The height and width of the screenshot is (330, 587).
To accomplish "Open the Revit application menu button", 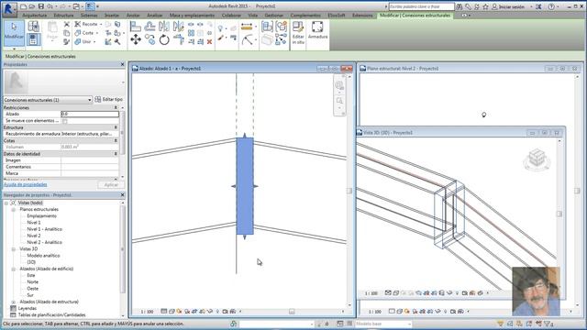I will (x=9, y=9).
